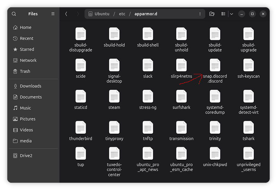The image size is (277, 190).
Task: Go back using the back arrow
Action: click(x=66, y=14)
